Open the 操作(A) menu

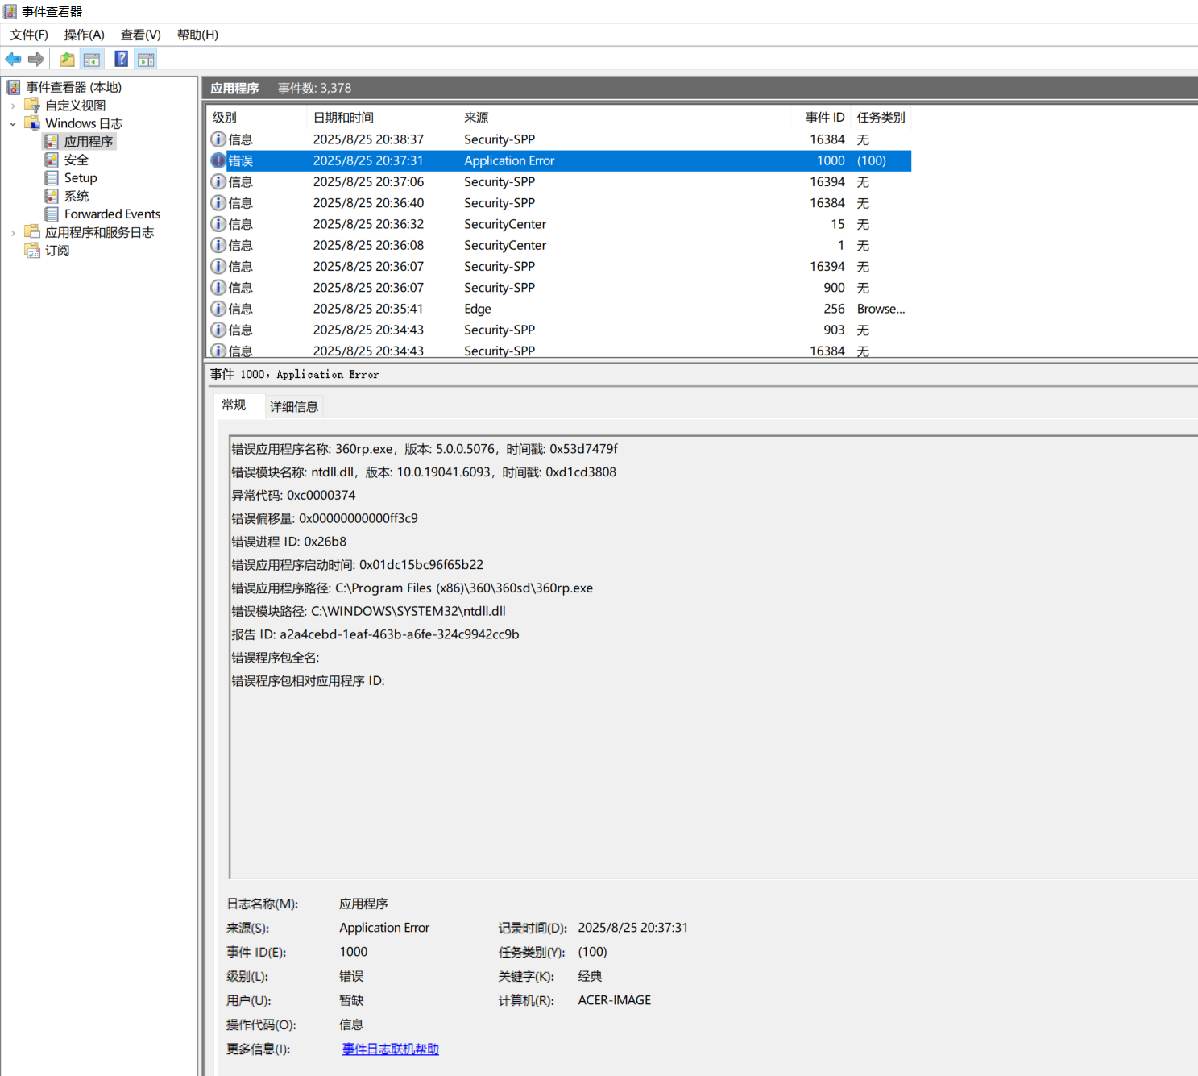[x=84, y=35]
